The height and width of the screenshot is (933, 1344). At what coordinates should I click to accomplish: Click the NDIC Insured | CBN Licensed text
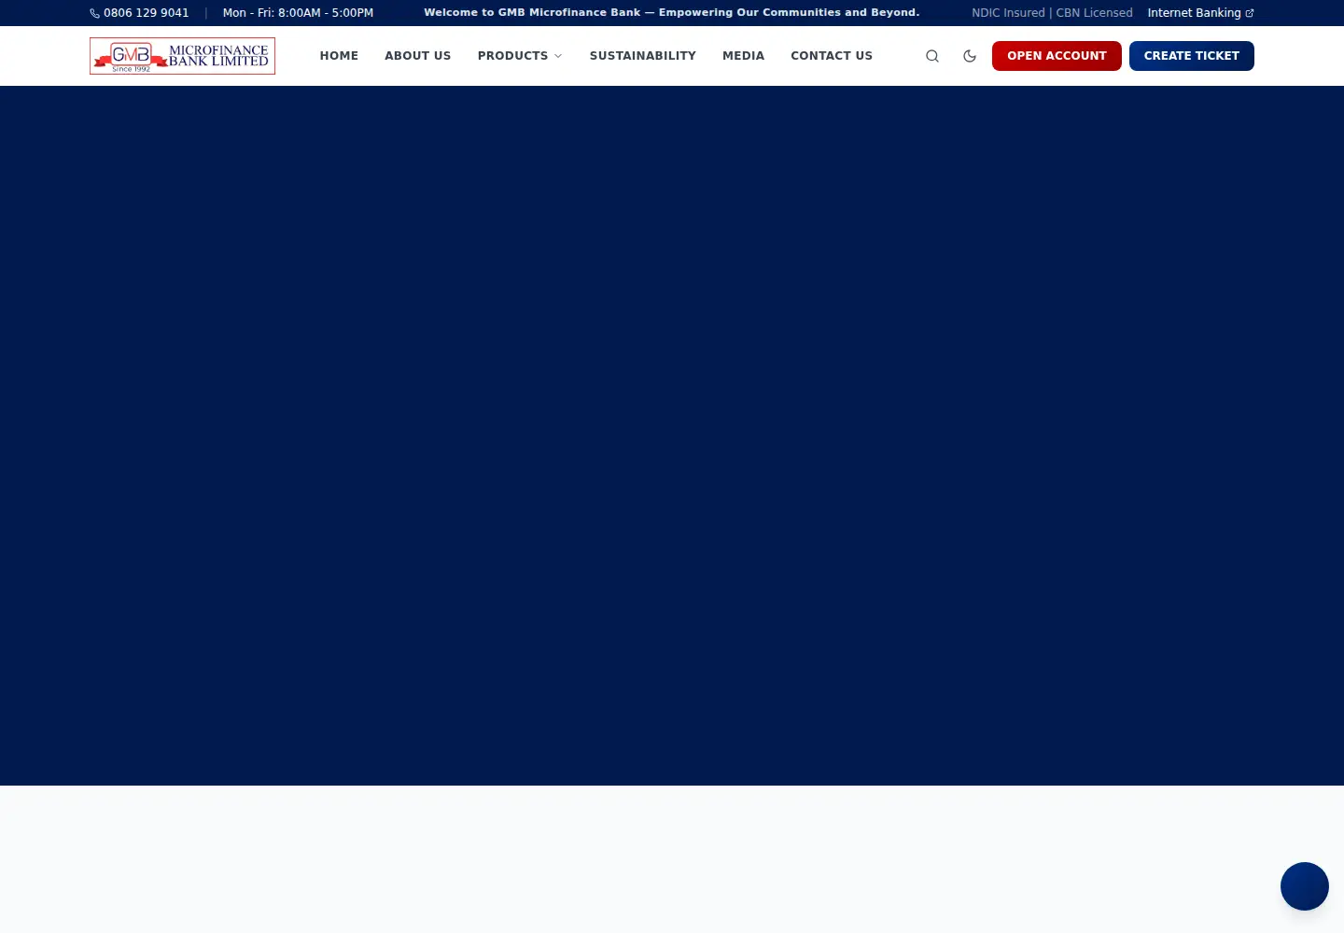tap(1052, 13)
